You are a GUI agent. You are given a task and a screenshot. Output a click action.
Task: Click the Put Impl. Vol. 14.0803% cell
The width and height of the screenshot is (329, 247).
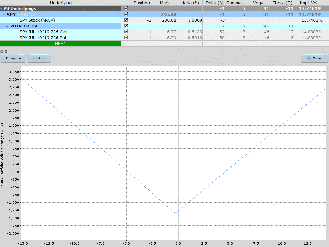309,38
